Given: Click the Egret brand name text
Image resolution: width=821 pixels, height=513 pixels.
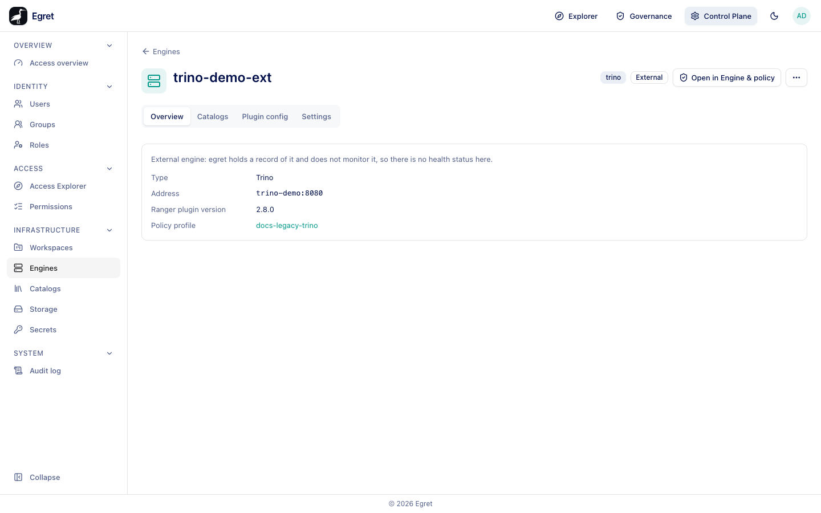Looking at the screenshot, I should pos(43,16).
